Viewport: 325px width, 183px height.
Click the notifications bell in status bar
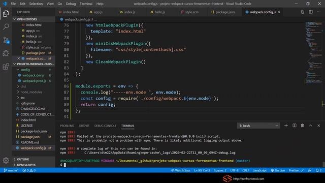(x=318, y=170)
